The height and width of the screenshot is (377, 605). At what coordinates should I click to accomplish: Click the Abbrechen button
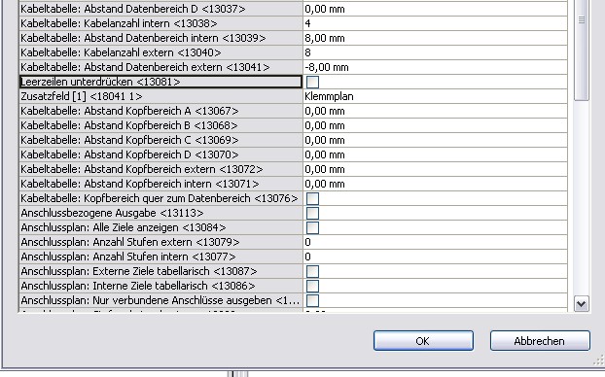click(x=540, y=341)
